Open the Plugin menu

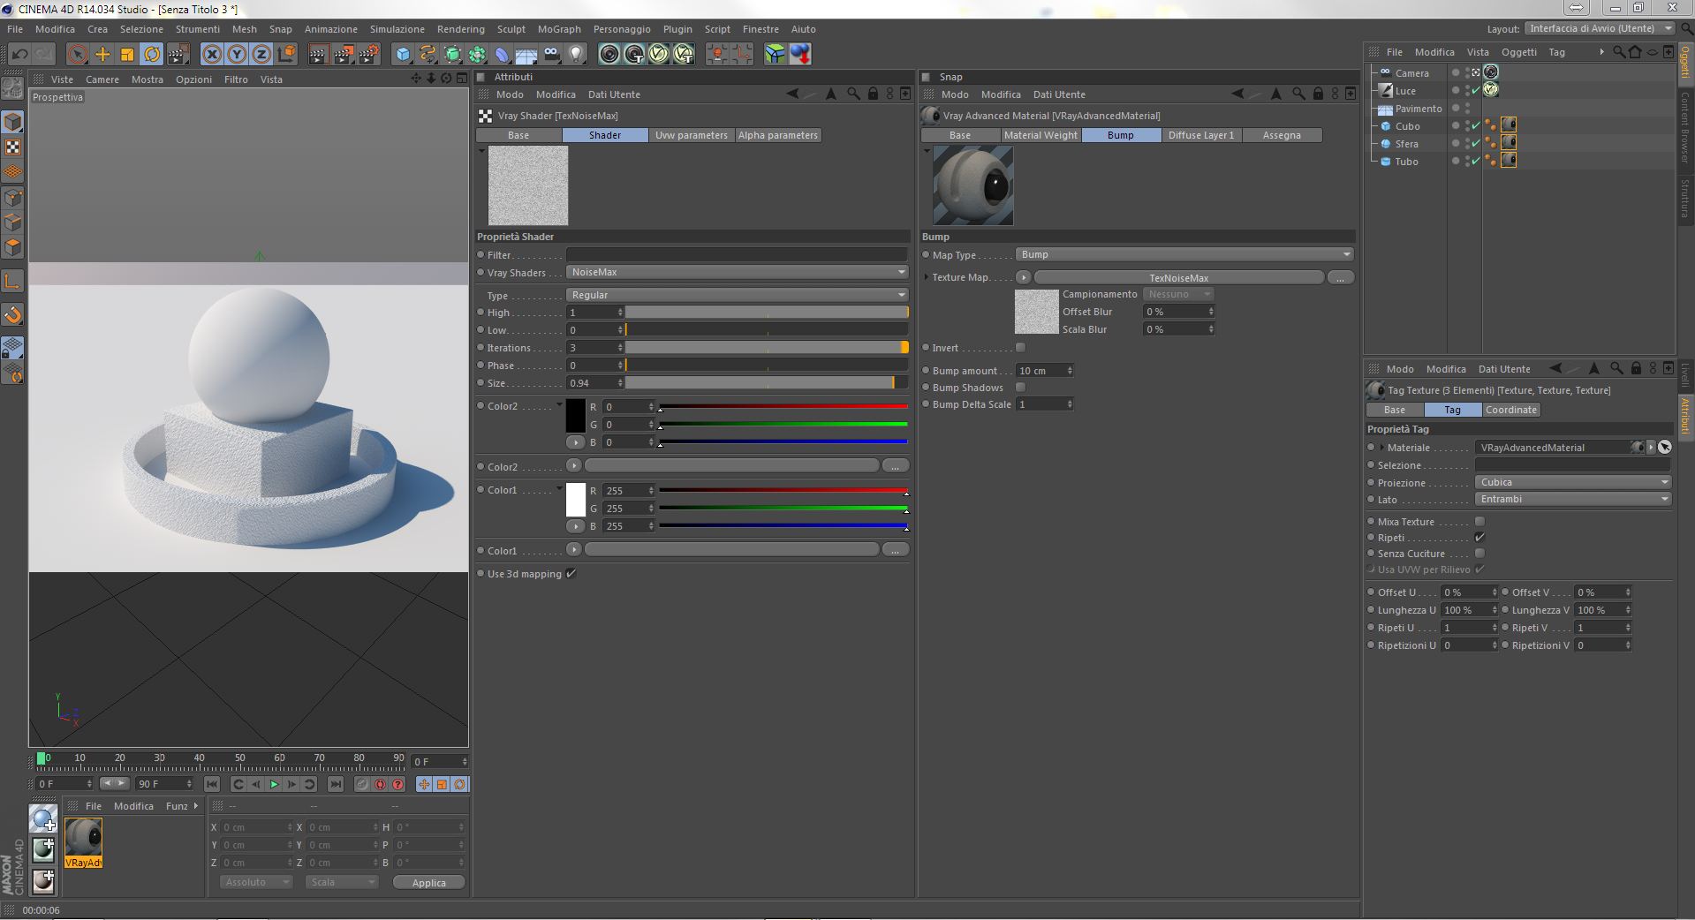[677, 29]
